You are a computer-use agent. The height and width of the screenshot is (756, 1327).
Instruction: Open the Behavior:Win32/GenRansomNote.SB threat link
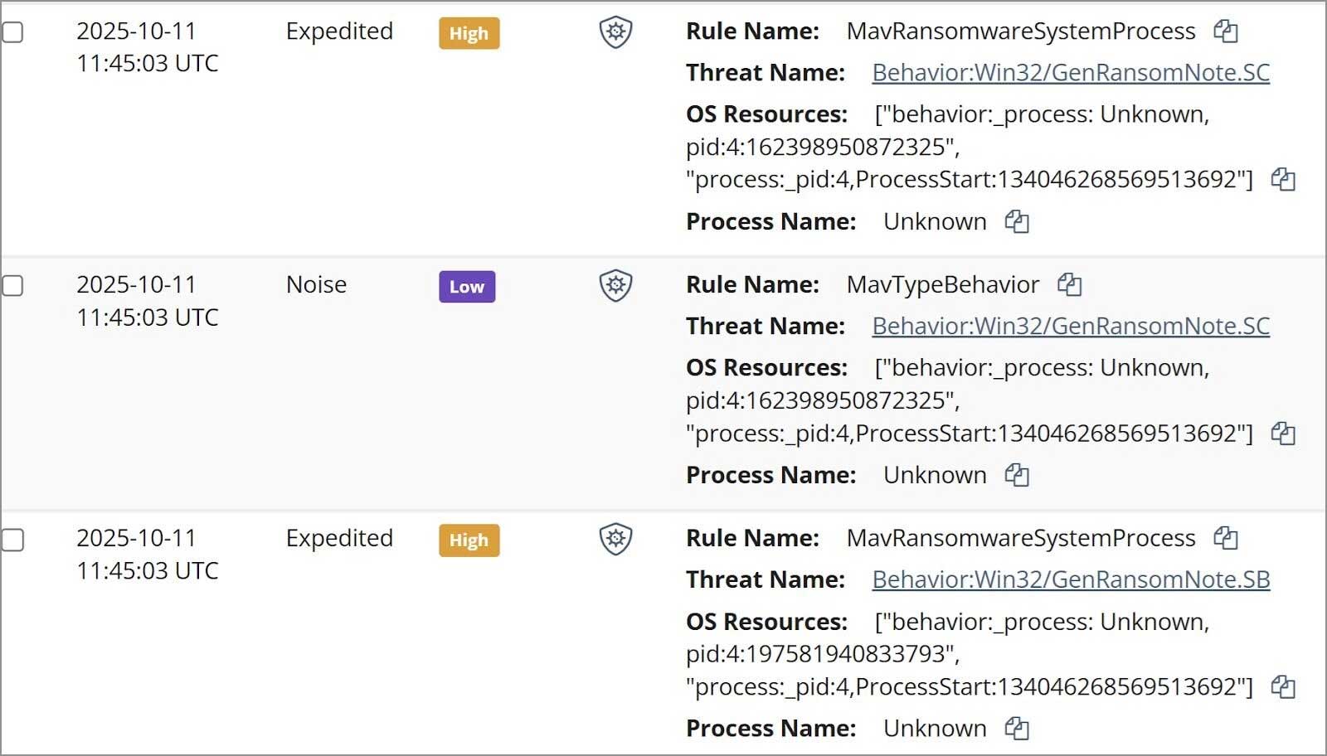coord(1070,579)
